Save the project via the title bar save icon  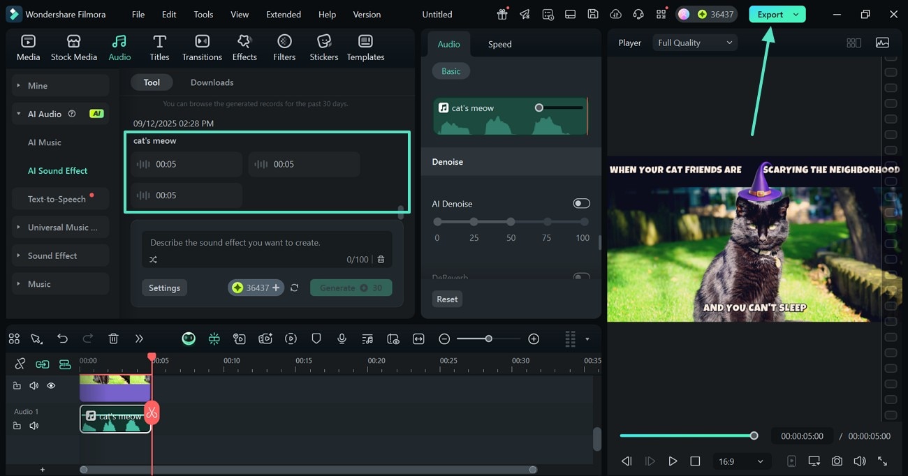593,13
